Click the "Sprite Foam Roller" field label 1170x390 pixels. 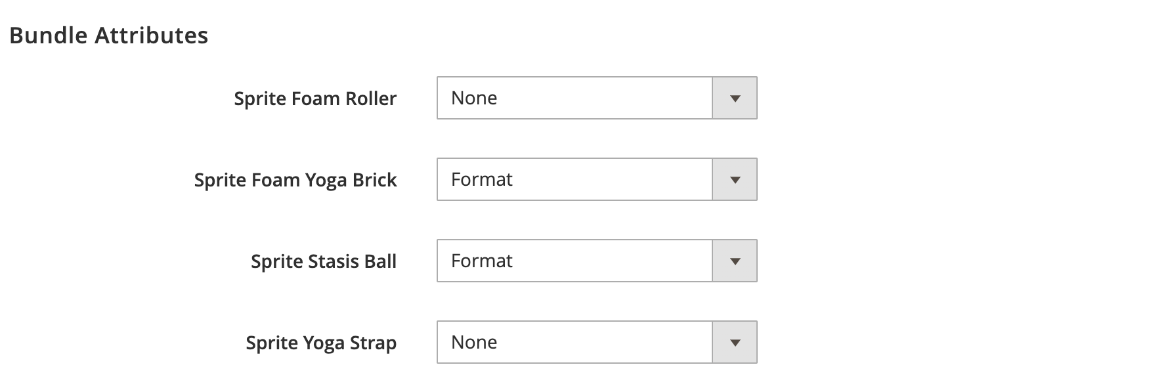(x=315, y=98)
